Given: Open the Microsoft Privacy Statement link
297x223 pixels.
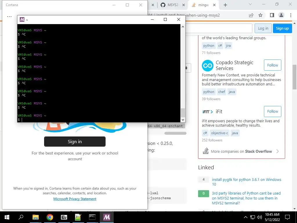Looking at the screenshot, I should [x=75, y=199].
